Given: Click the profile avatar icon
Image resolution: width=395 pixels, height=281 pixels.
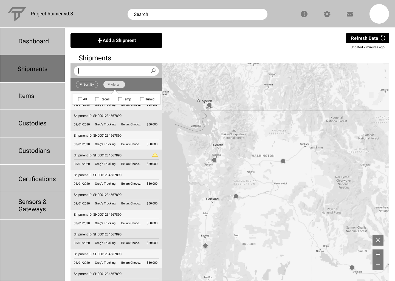Looking at the screenshot, I should [379, 14].
